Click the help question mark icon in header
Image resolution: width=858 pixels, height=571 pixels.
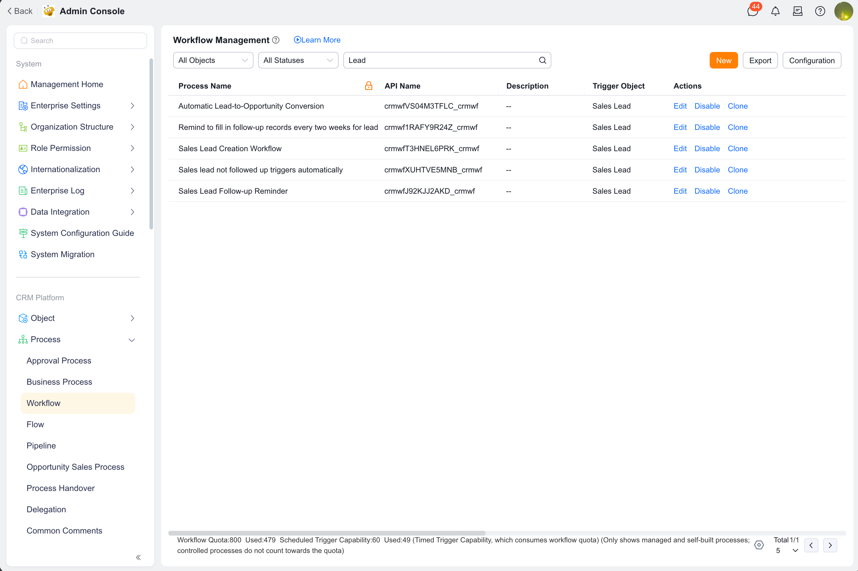[820, 11]
